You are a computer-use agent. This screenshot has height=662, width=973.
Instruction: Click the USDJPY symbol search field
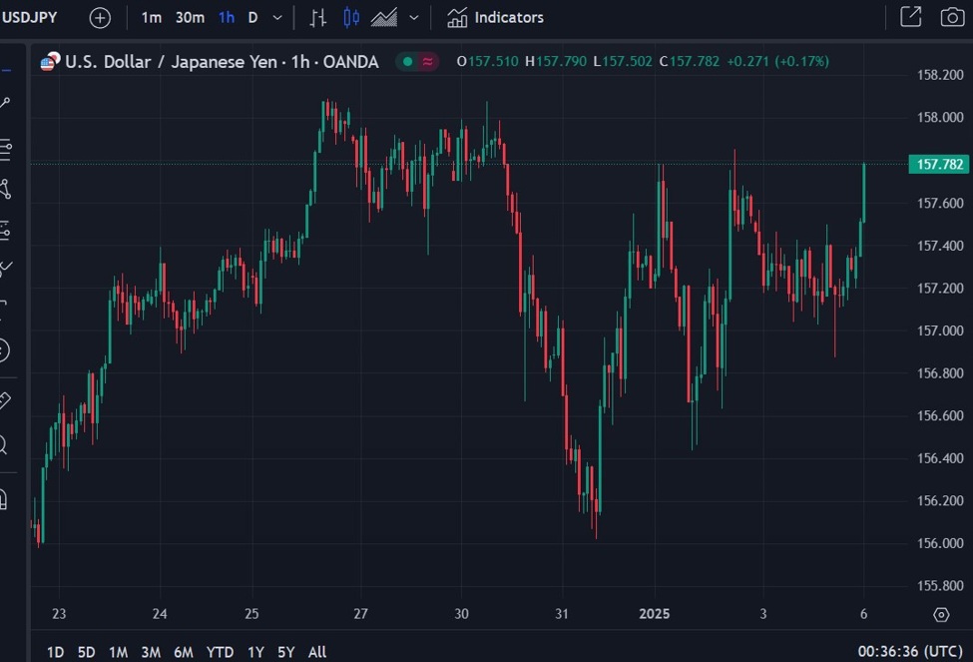(30, 17)
